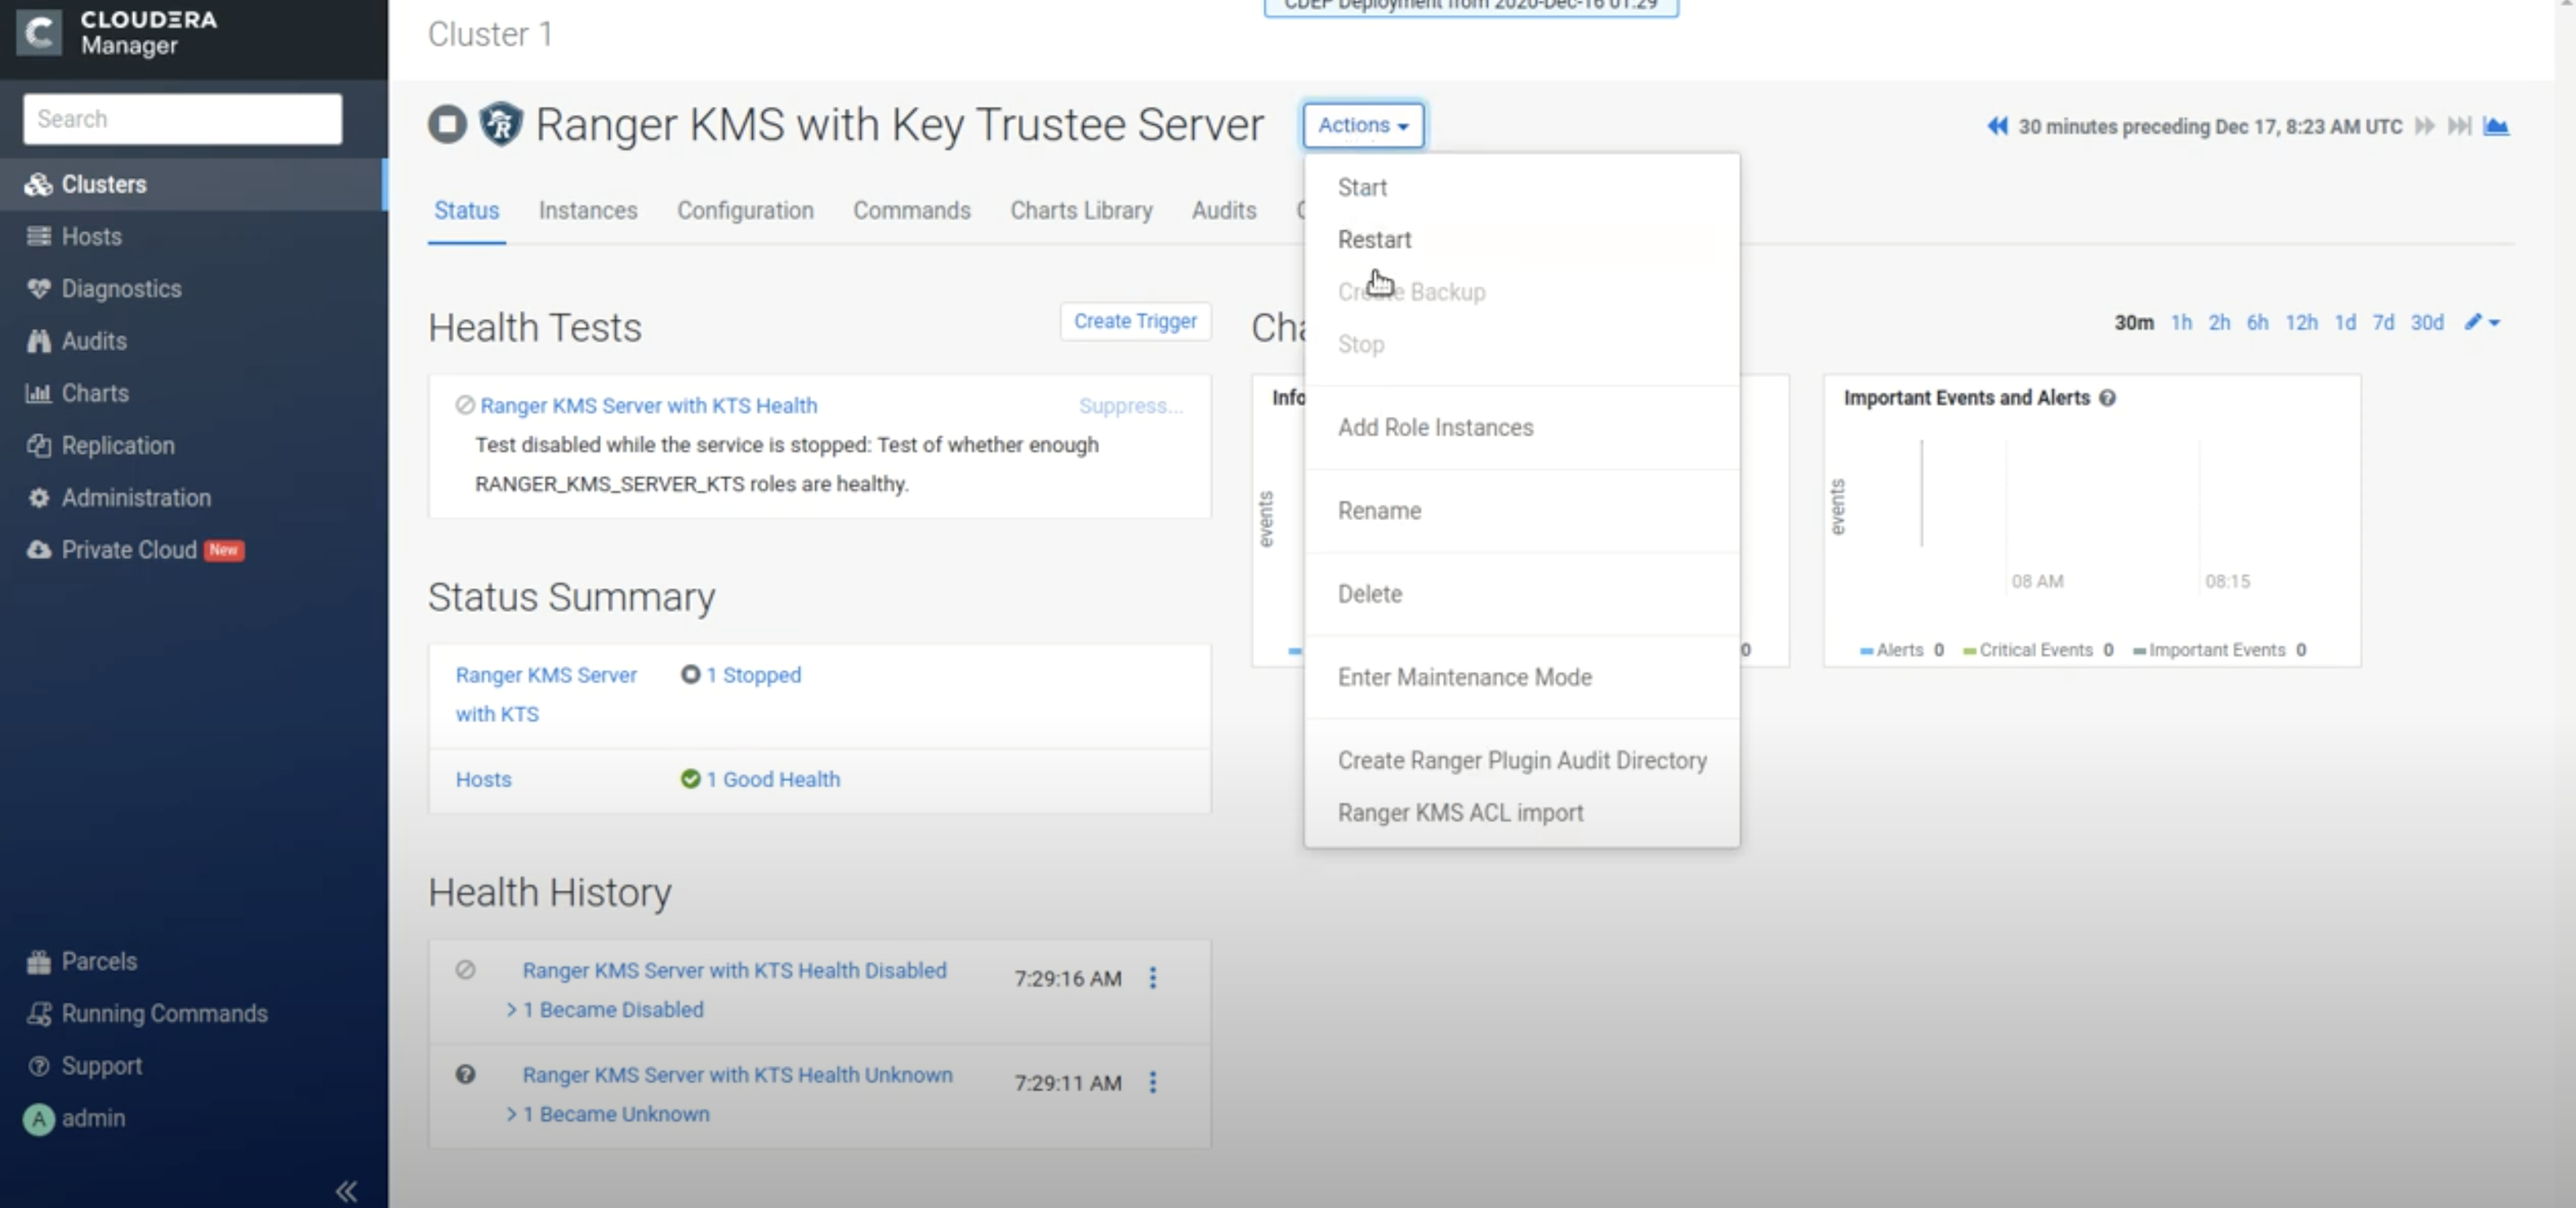The height and width of the screenshot is (1208, 2576).
Task: Open Ranger KMS Server with KTS status link
Action: coord(546,695)
